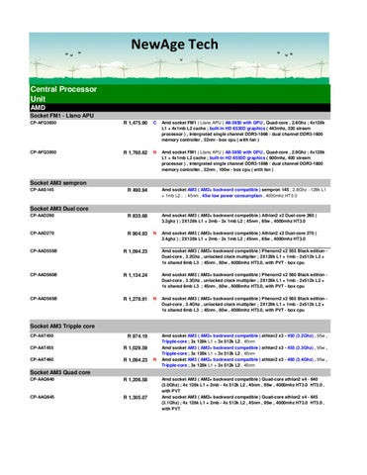Click the blue 'built-in HD 6530D graphics' text
The width and height of the screenshot is (367, 475).
[237, 129]
